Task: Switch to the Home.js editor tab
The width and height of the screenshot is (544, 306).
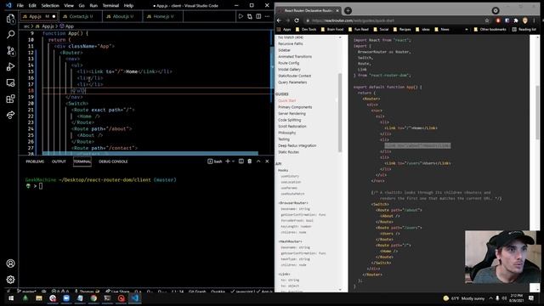Action: (162, 16)
